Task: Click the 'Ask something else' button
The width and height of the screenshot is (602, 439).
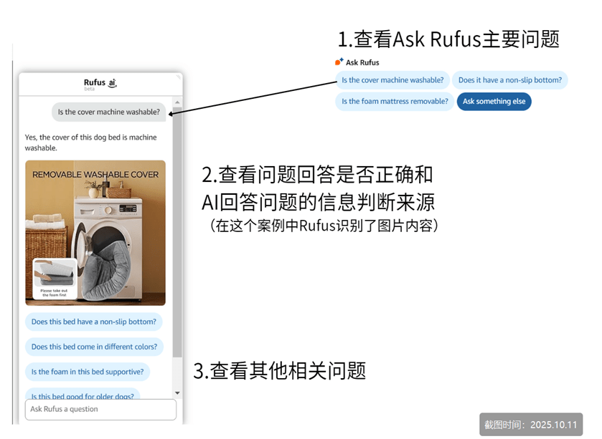Action: tap(494, 102)
